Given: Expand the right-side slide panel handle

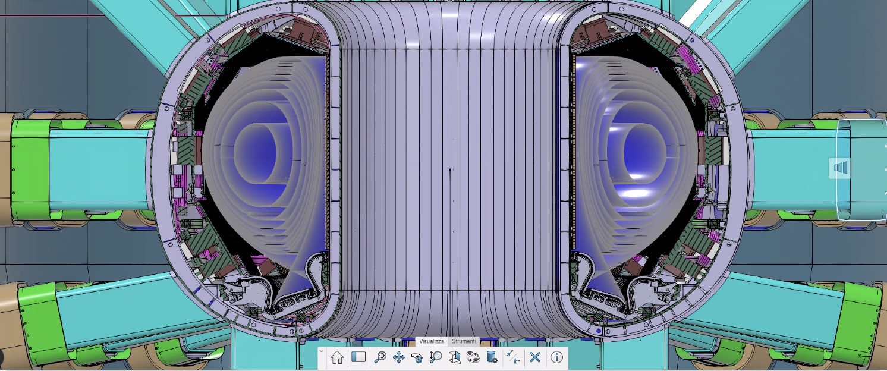Looking at the screenshot, I should point(839,168).
